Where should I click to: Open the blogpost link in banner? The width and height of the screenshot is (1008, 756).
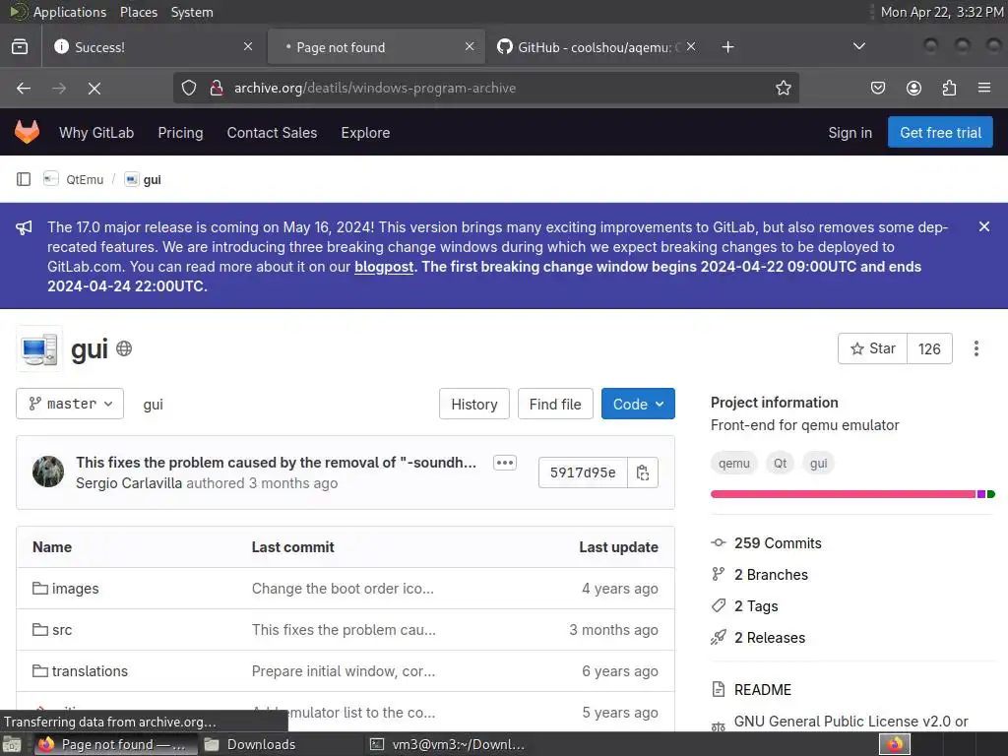pos(384,267)
